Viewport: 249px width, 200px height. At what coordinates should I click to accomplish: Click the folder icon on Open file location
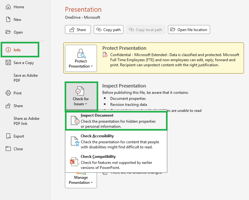pyautogui.click(x=173, y=29)
